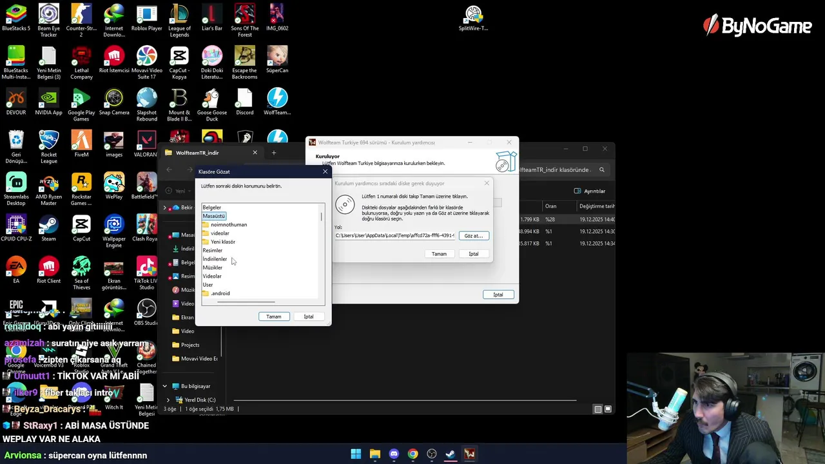Sort by Değiştirme tarihi column header
The height and width of the screenshot is (464, 825).
(x=597, y=206)
